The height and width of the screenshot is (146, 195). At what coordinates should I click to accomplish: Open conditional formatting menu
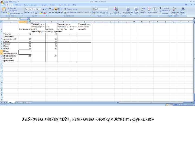pos(116,11)
